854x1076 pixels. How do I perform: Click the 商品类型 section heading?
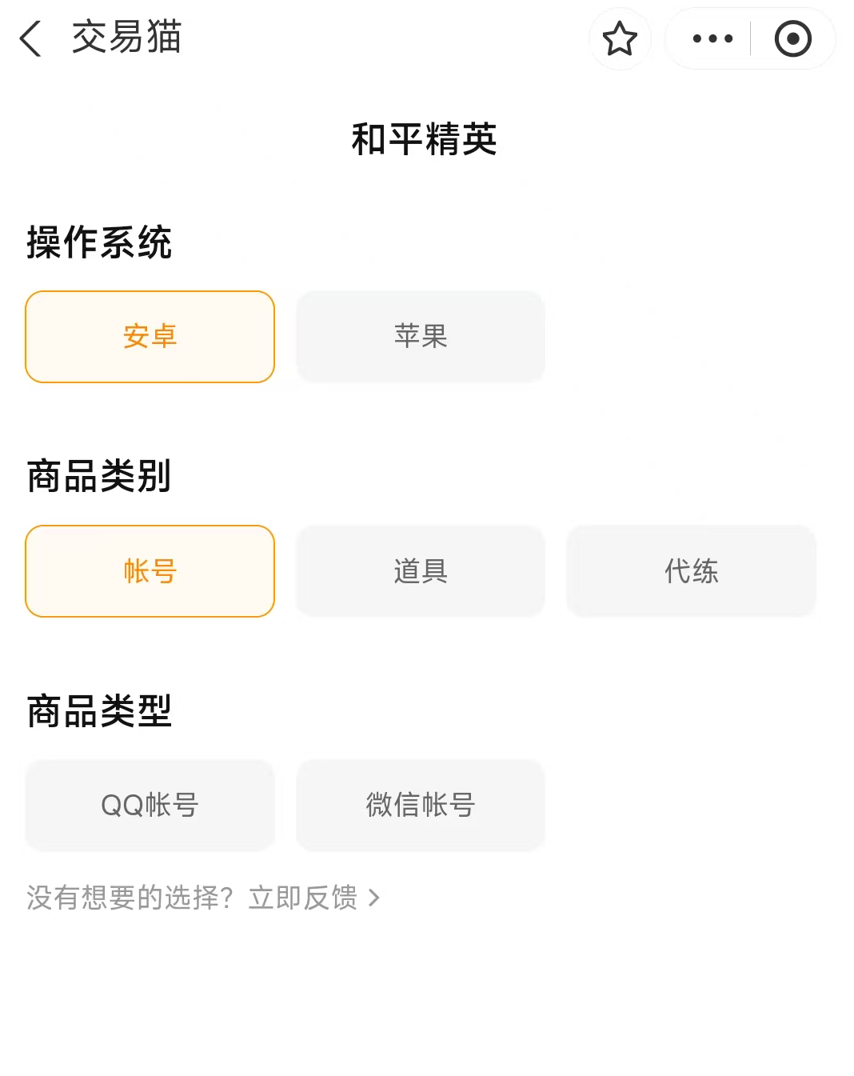[x=99, y=711]
